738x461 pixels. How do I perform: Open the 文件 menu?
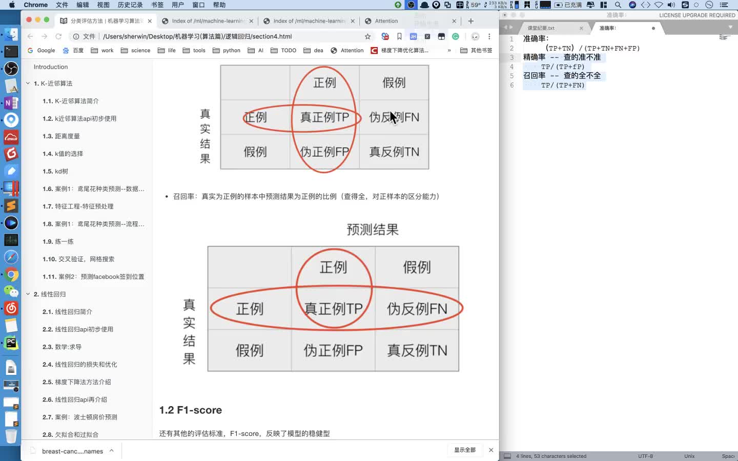[x=62, y=5]
